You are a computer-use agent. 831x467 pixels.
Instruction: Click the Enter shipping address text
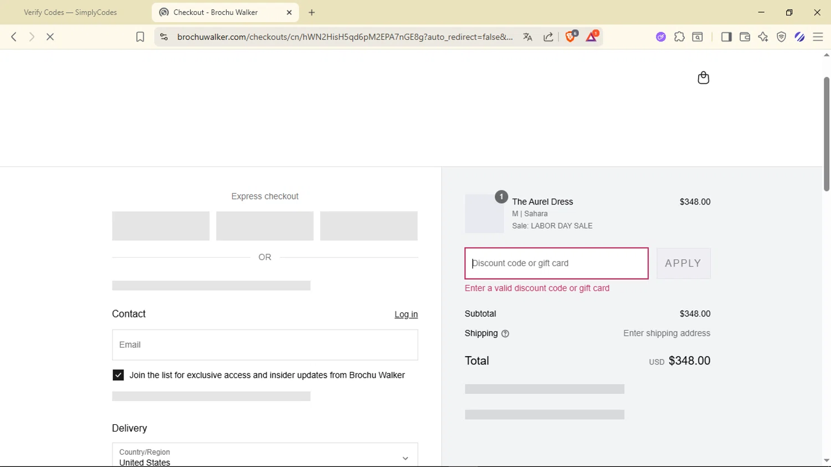pyautogui.click(x=666, y=333)
